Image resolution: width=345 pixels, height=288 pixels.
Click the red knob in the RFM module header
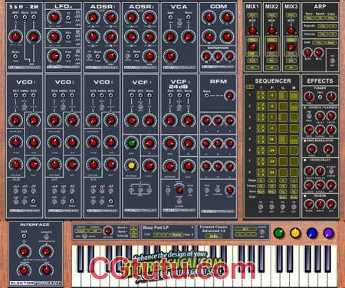pos(229,96)
